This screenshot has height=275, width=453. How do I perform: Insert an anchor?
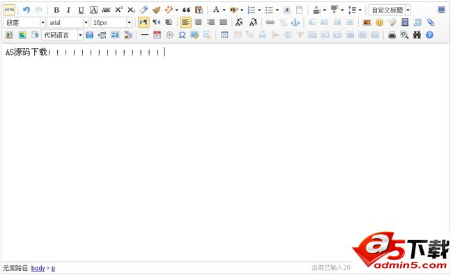pos(295,22)
